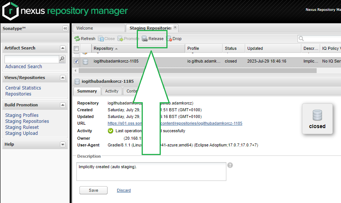Refresh the staging repositories list

[x=85, y=39]
